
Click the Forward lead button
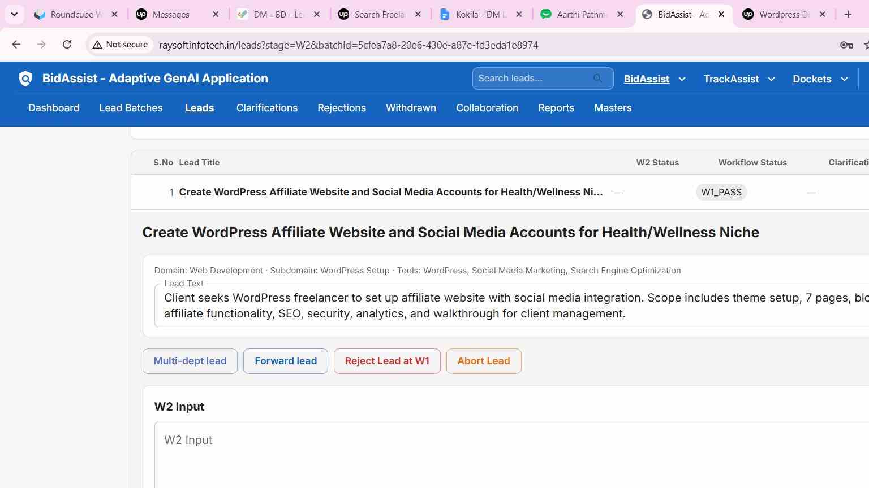286,361
